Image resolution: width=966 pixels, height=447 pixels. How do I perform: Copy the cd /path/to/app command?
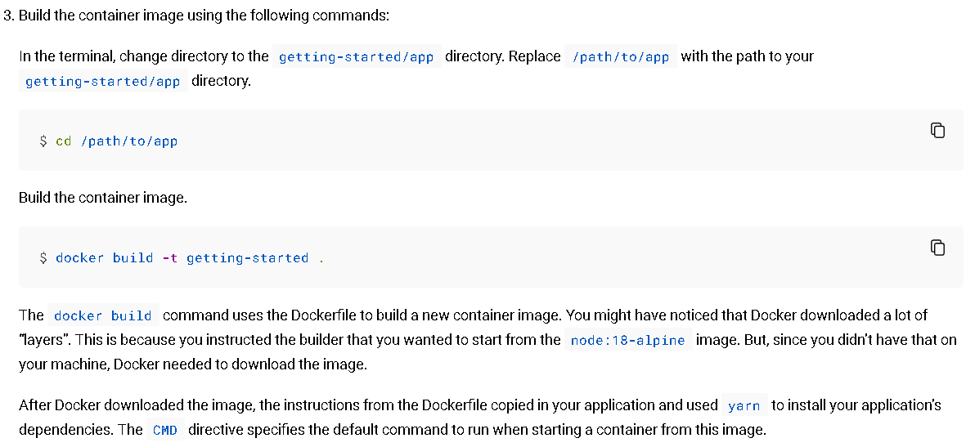tap(937, 131)
